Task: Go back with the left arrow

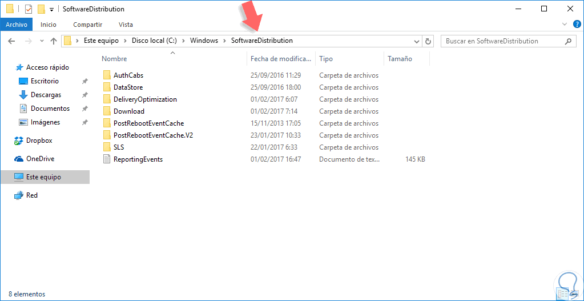Action: (x=11, y=41)
